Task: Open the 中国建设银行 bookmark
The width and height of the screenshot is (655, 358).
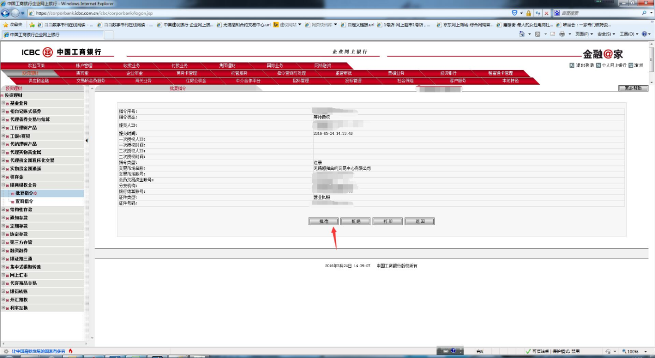Action: click(x=185, y=24)
